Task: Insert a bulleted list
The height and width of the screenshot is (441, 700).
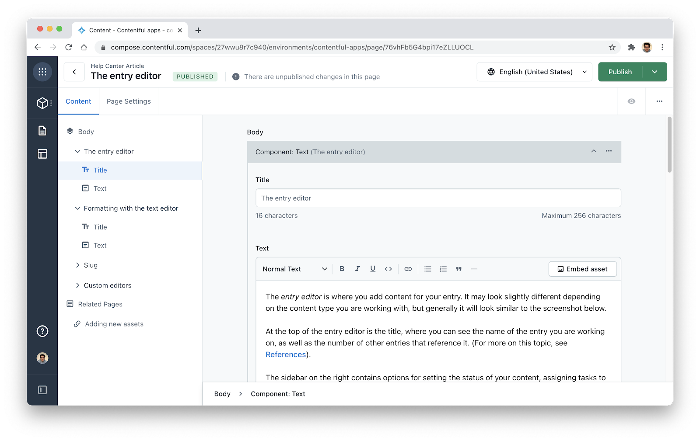Action: pyautogui.click(x=427, y=269)
